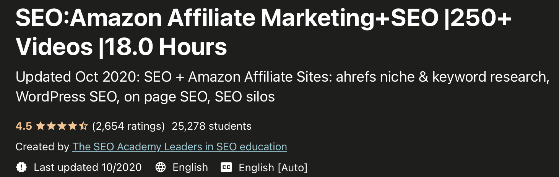Select the 25,278 students text
The height and width of the screenshot is (177, 559).
pyautogui.click(x=211, y=126)
